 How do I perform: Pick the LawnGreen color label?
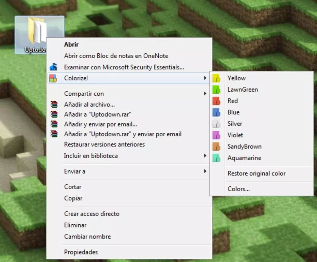243,89
